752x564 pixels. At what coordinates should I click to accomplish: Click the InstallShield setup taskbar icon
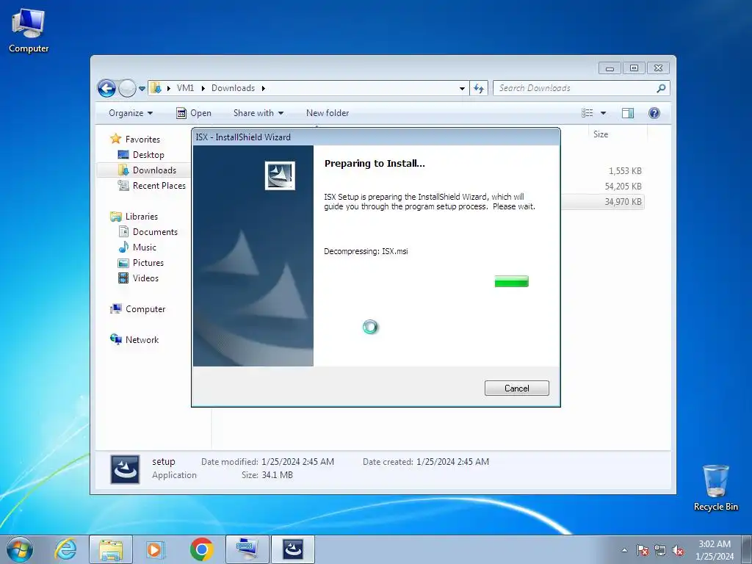coord(293,549)
